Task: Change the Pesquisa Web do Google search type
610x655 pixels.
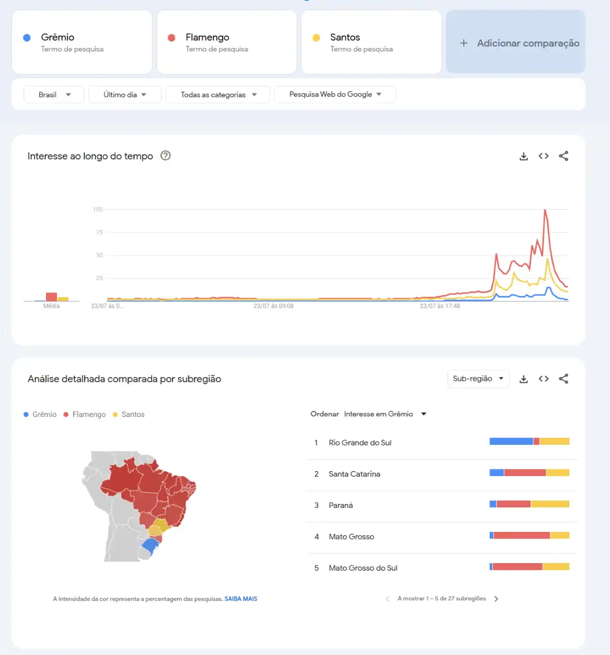Action: [x=335, y=95]
